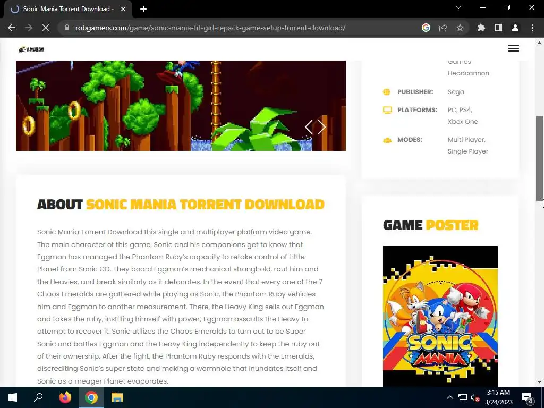544x408 pixels.
Task: Toggle Chrome side panel
Action: (x=498, y=28)
